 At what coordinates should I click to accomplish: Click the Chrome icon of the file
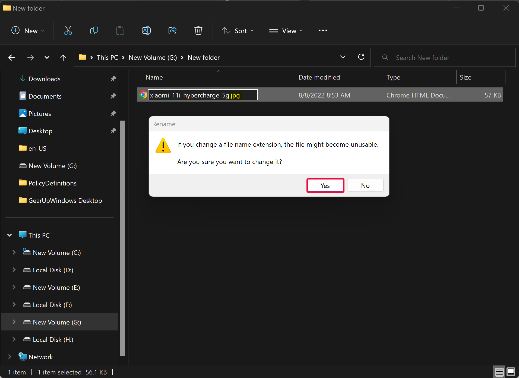coord(143,95)
